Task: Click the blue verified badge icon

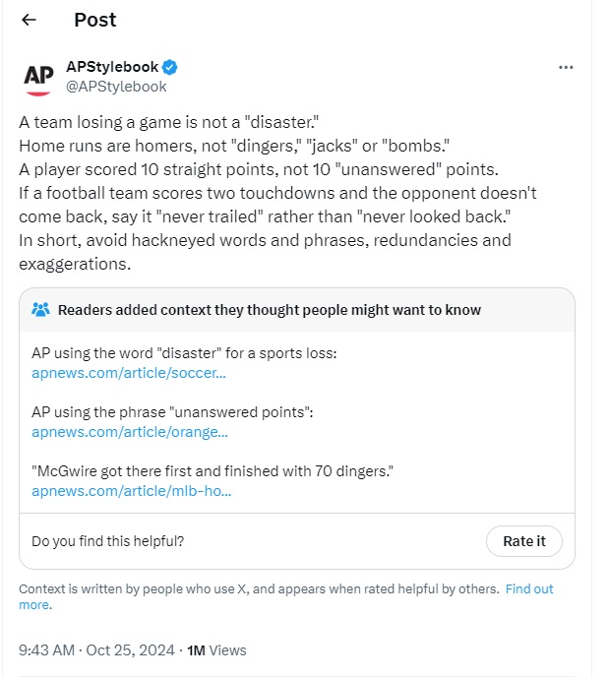Action: click(170, 67)
